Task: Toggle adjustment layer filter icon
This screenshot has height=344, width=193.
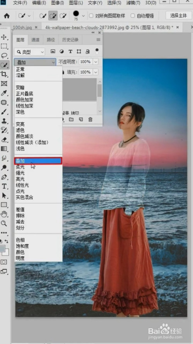Action: (62, 51)
